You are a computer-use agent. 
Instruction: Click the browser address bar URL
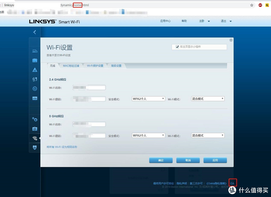pyautogui.click(x=46, y=5)
